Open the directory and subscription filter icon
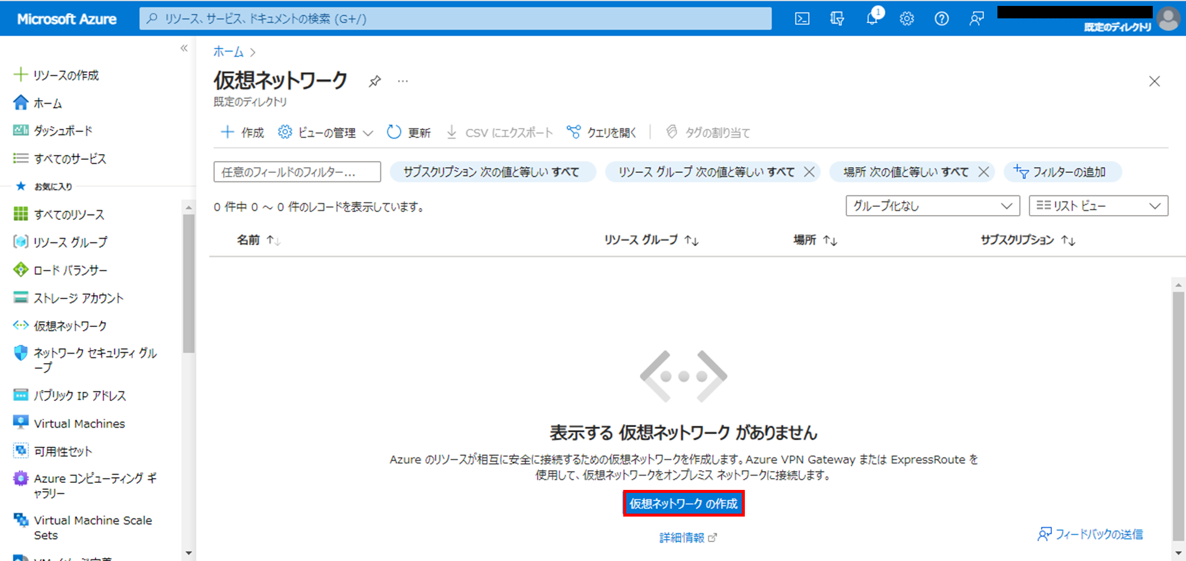 [x=837, y=19]
